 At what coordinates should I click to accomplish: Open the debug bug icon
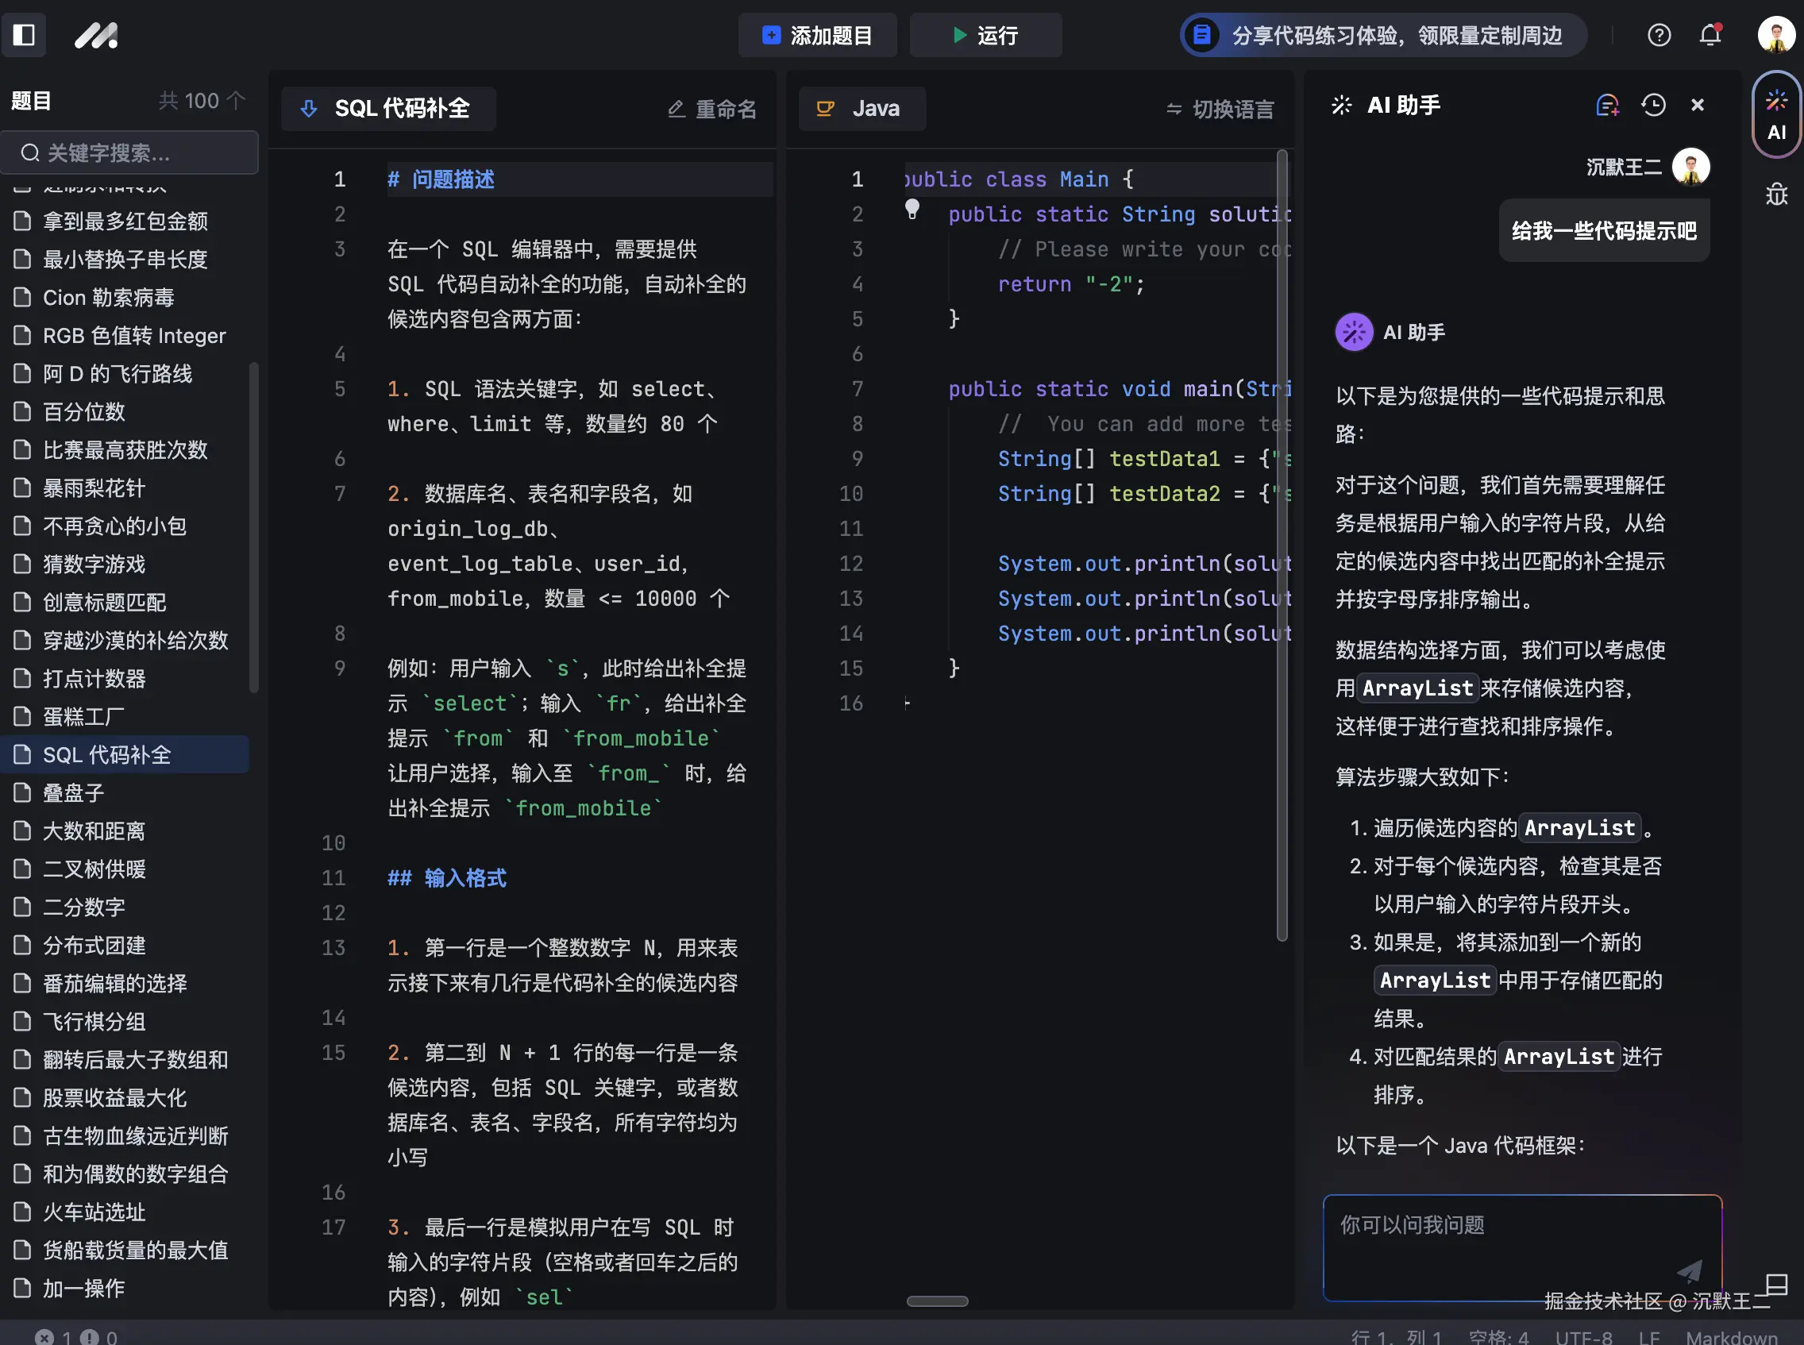pyautogui.click(x=1776, y=194)
